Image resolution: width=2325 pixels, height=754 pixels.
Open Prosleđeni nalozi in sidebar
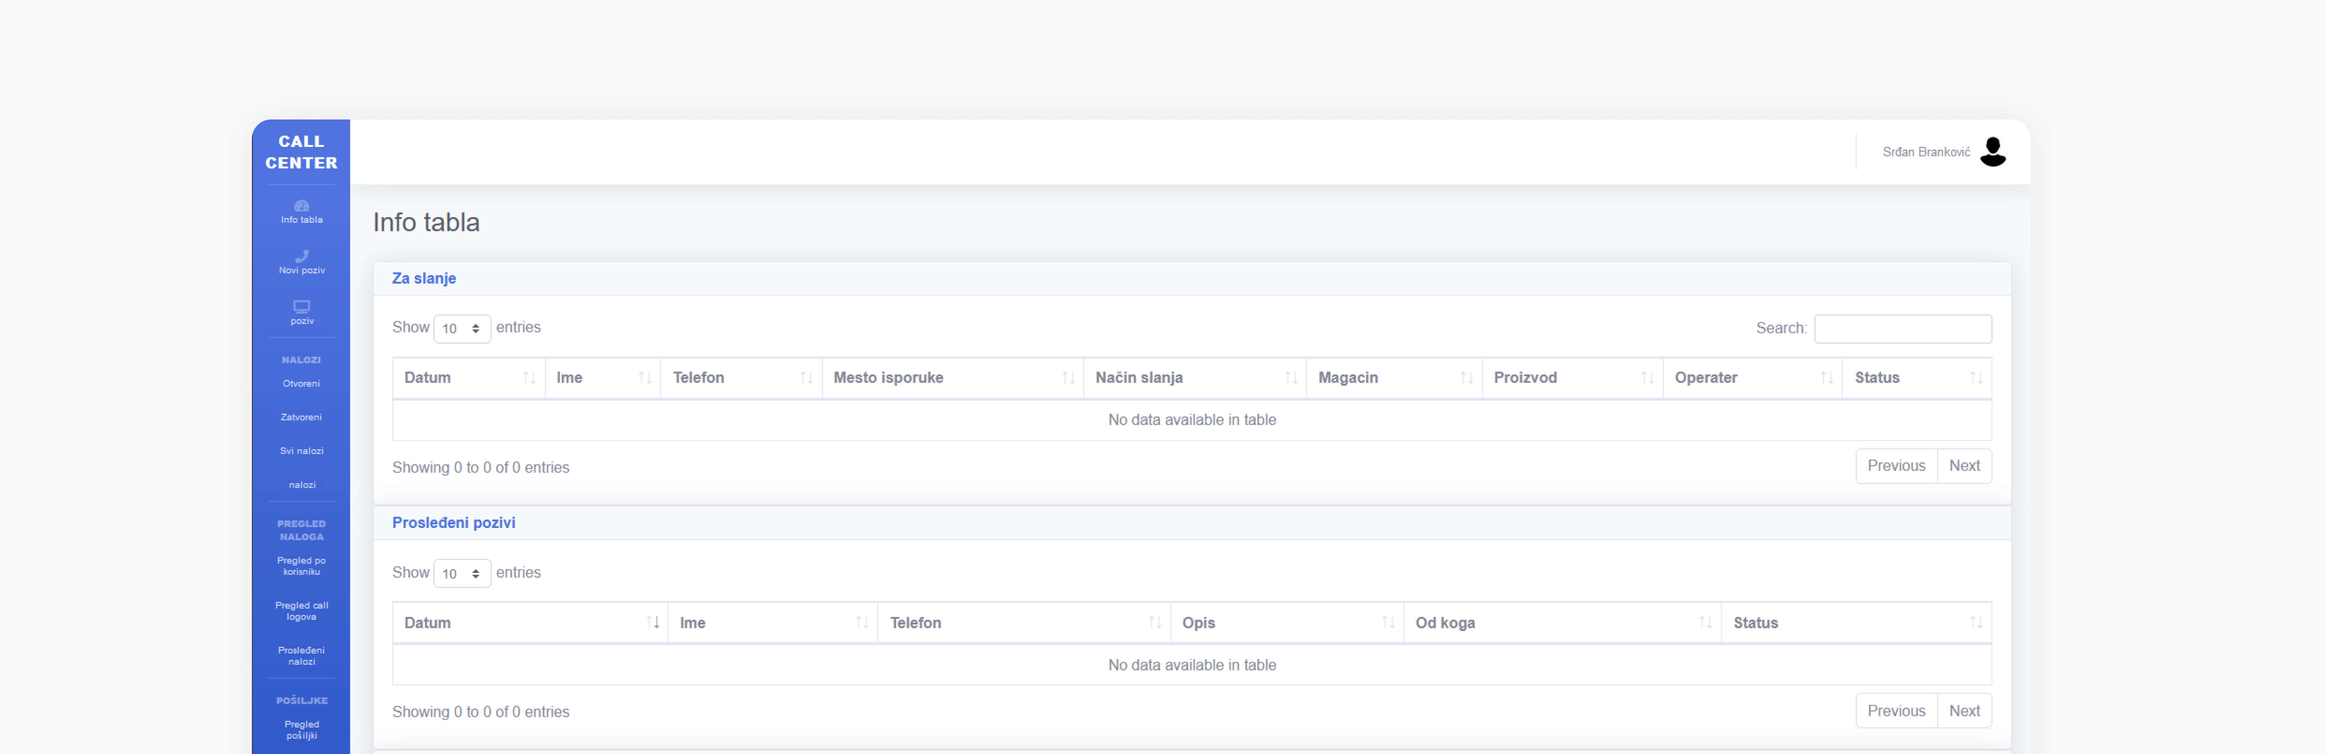[302, 656]
